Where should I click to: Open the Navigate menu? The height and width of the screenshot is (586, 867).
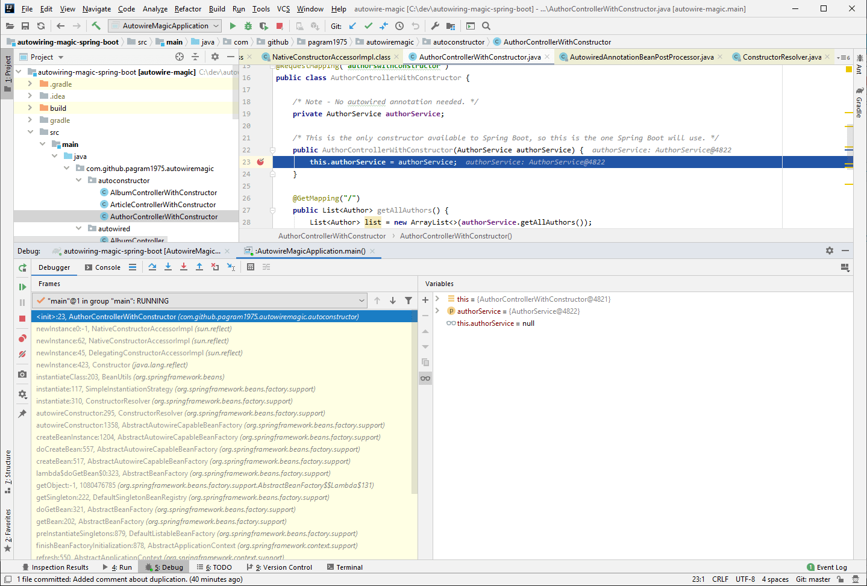coord(97,8)
